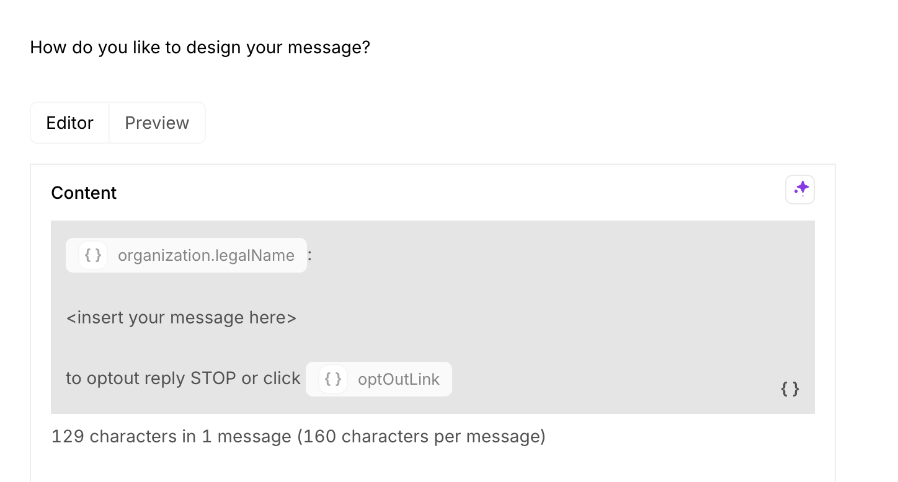The height and width of the screenshot is (482, 898).
Task: Click the '129 characters in 1 message' counter text
Action: coord(171,437)
